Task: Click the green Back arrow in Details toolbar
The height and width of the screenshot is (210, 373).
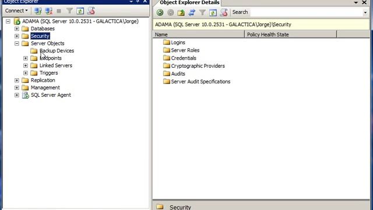Action: coord(160,12)
